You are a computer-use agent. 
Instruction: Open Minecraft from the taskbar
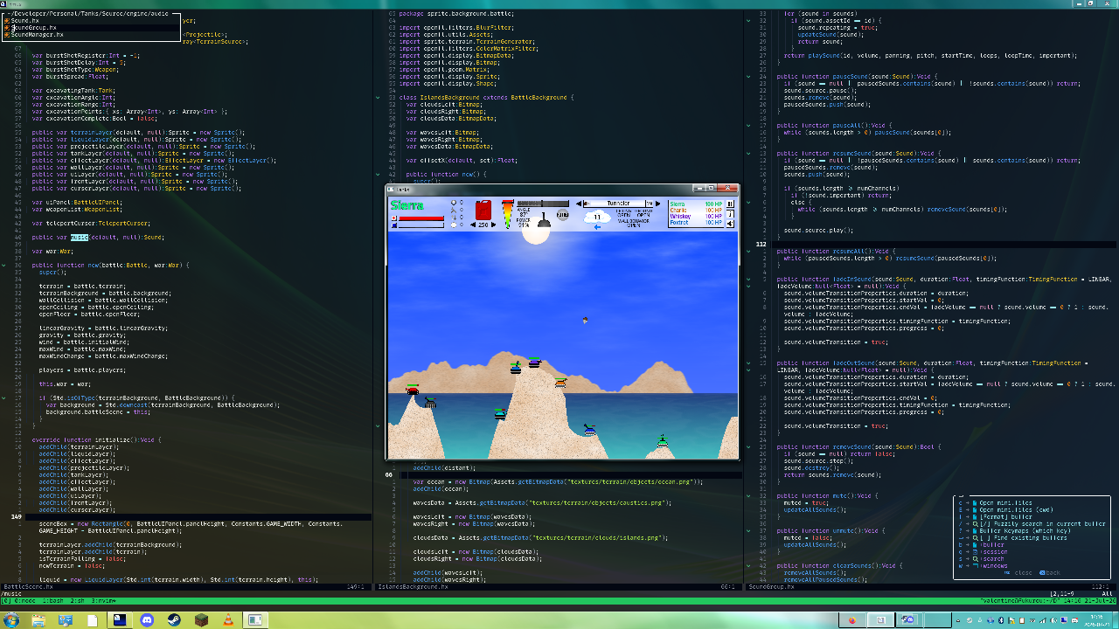200,619
